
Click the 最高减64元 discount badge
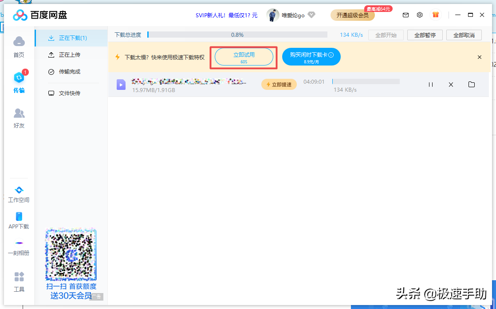pos(378,9)
